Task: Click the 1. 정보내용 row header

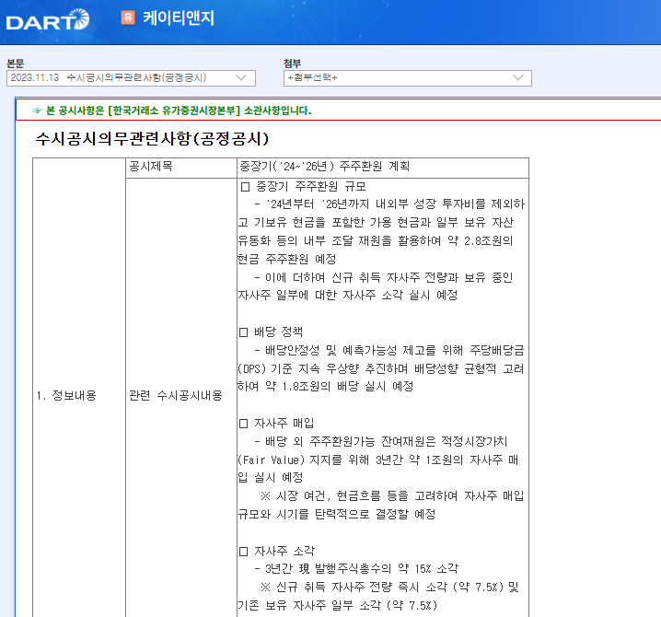Action: coord(66,396)
